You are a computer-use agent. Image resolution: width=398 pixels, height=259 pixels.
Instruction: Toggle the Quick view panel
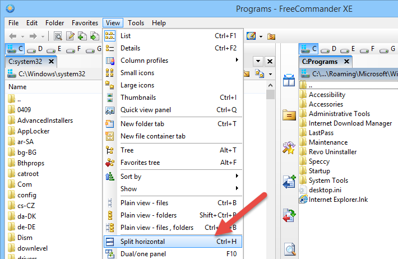[173, 110]
